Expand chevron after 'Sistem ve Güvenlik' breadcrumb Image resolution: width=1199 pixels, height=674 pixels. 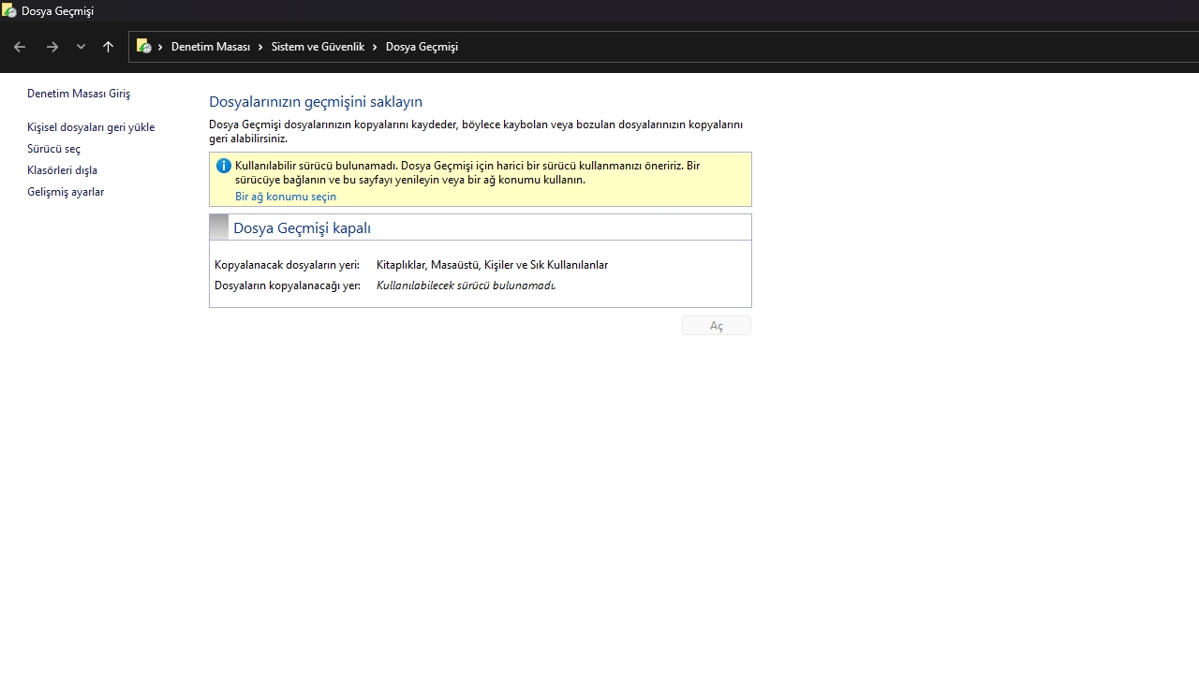click(375, 47)
